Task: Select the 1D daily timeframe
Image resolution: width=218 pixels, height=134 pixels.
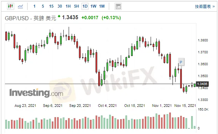Action: click(85, 6)
